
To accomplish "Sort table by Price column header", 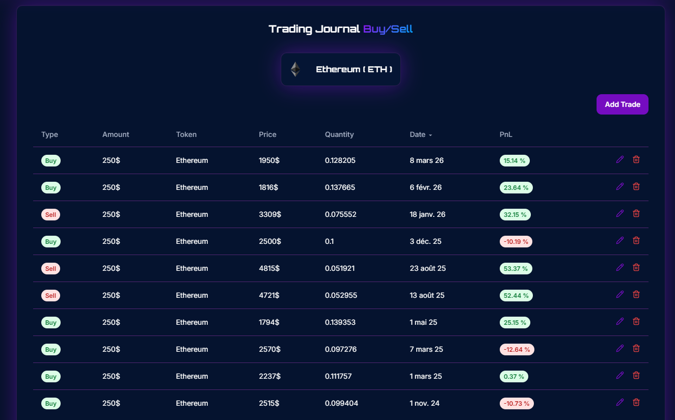I will pyautogui.click(x=267, y=135).
